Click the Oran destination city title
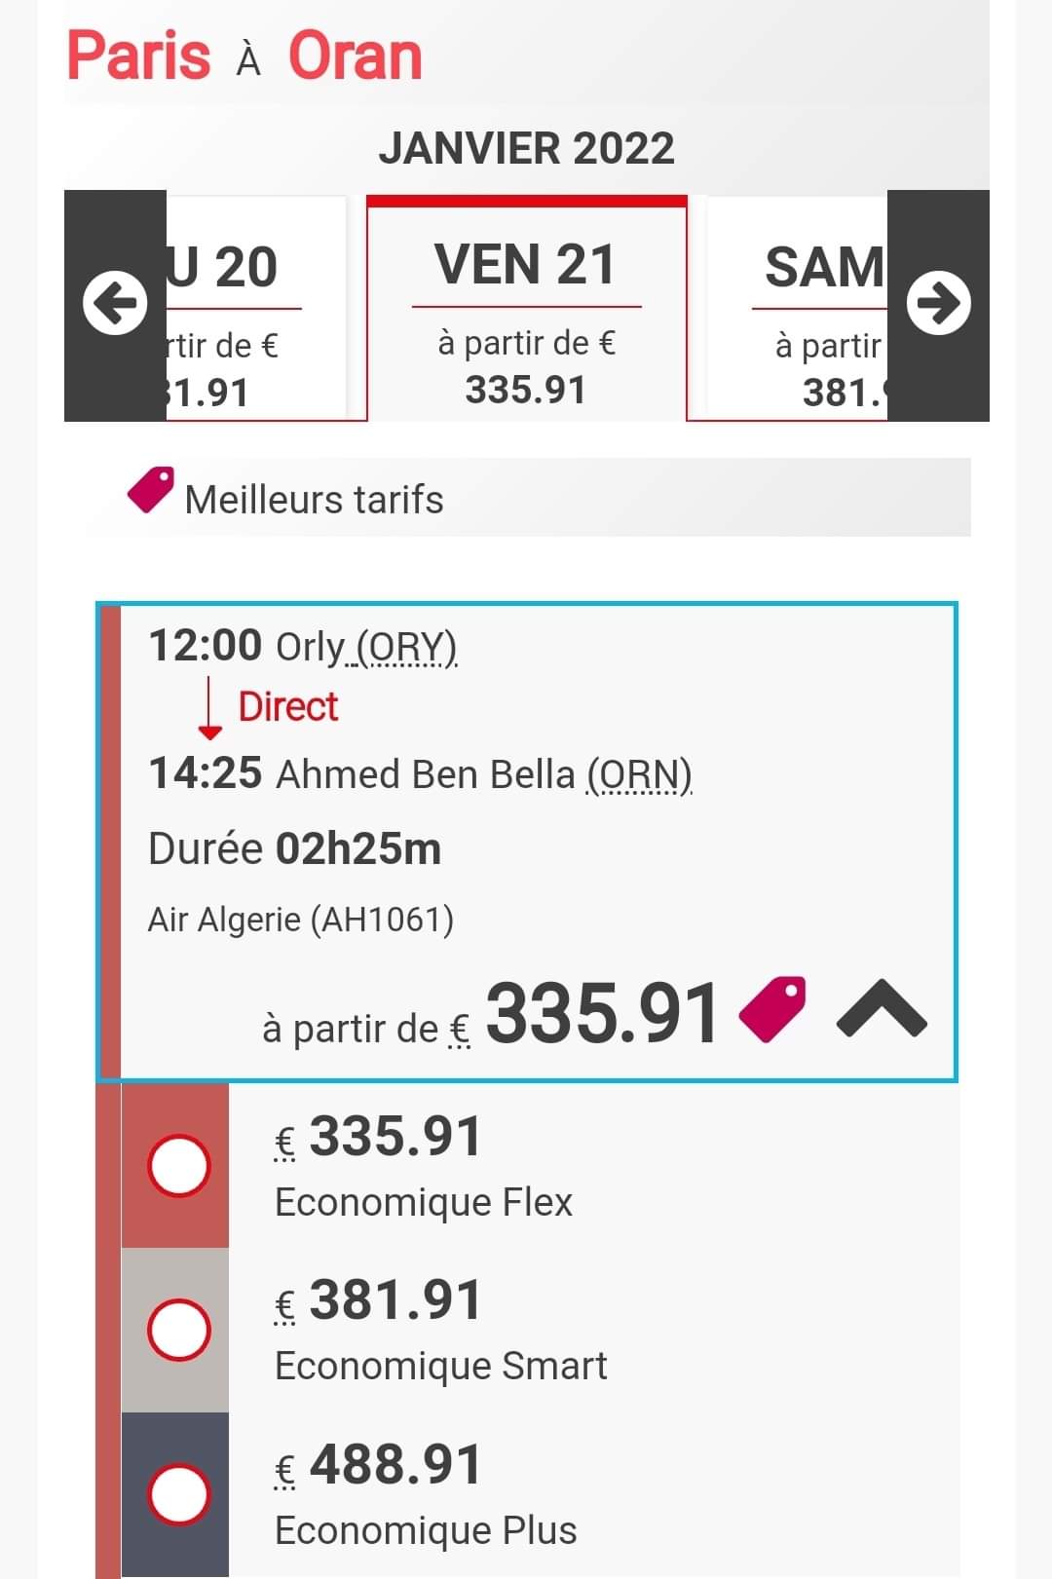Screen dimensions: 1052x1579 (356, 56)
